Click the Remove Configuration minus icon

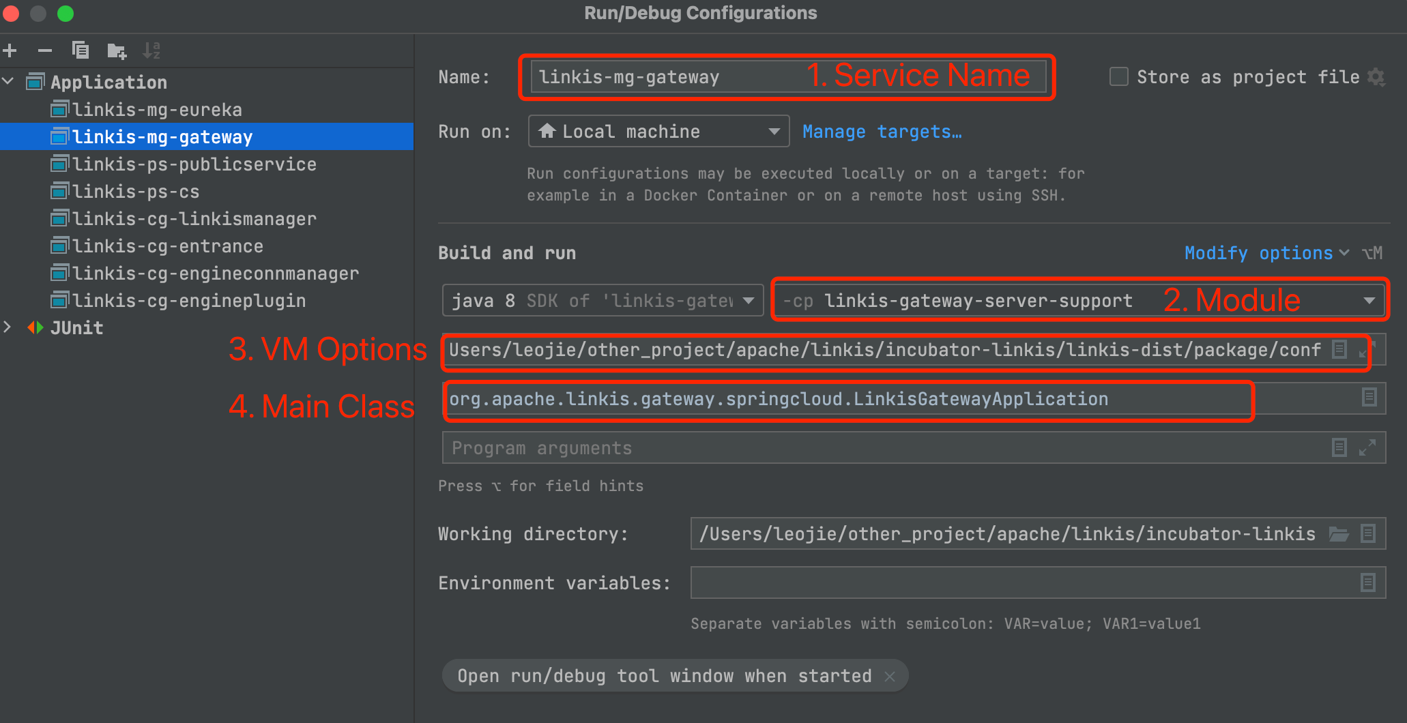45,50
